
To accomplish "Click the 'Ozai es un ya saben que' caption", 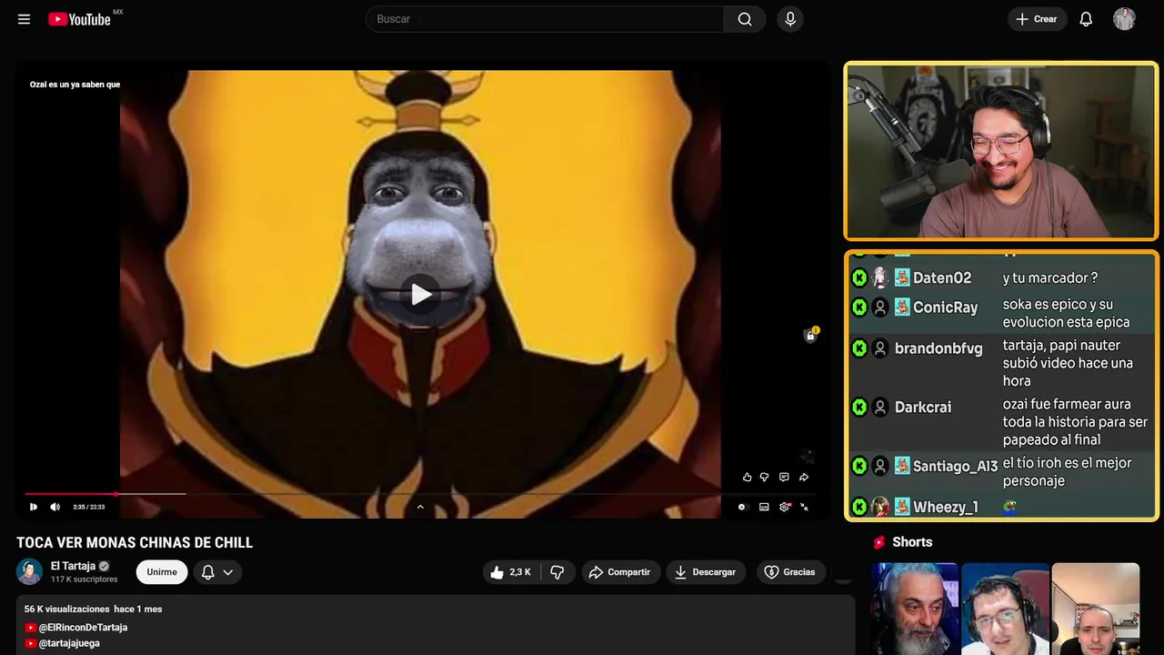I will point(75,85).
